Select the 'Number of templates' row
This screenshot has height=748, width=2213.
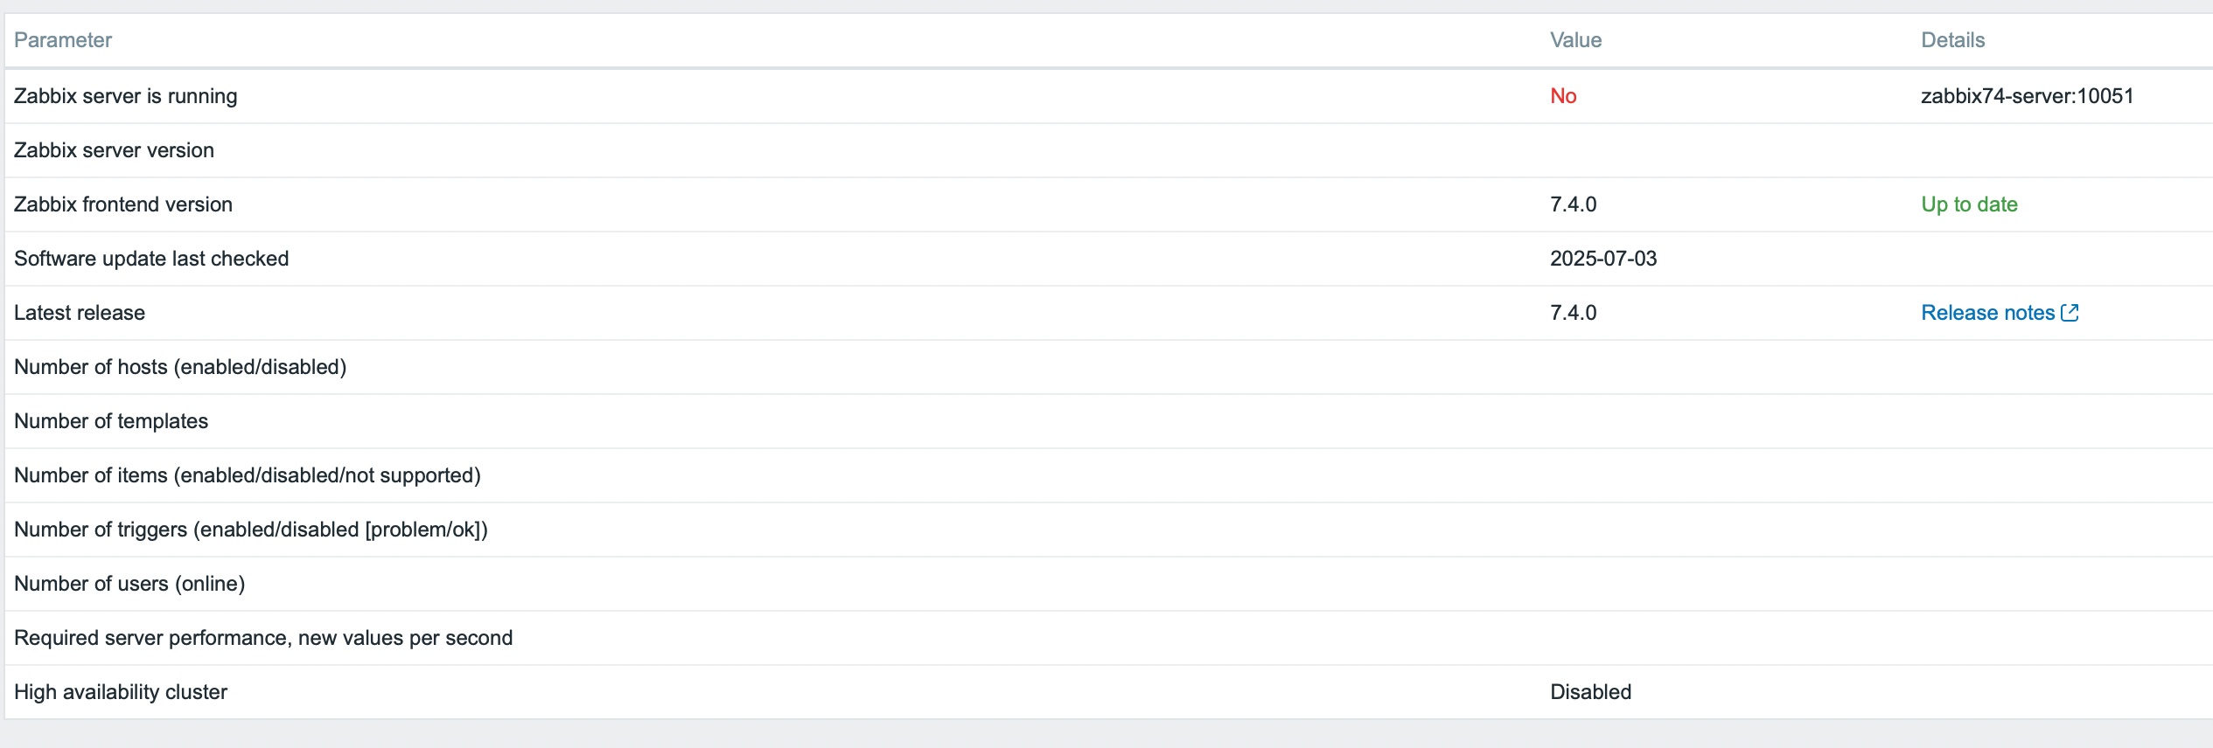tap(1109, 421)
